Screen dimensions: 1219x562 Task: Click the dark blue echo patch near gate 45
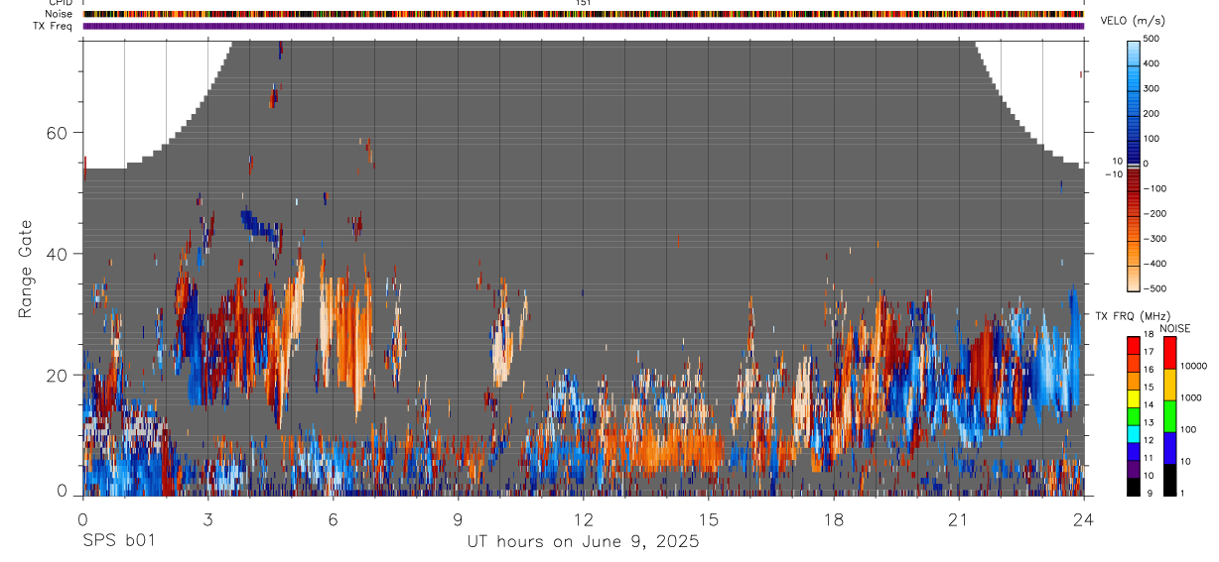pyautogui.click(x=261, y=225)
